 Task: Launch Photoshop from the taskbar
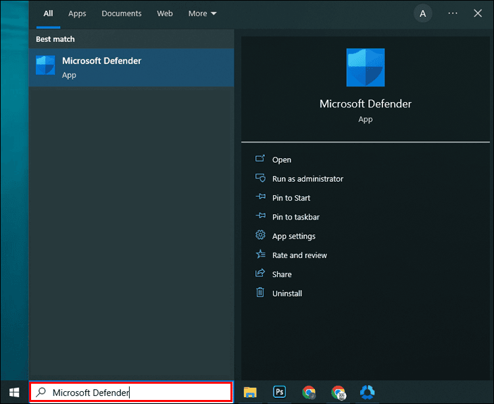tap(279, 392)
